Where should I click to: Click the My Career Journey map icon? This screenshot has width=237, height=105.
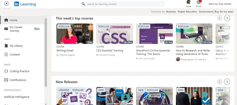(x=6, y=29)
